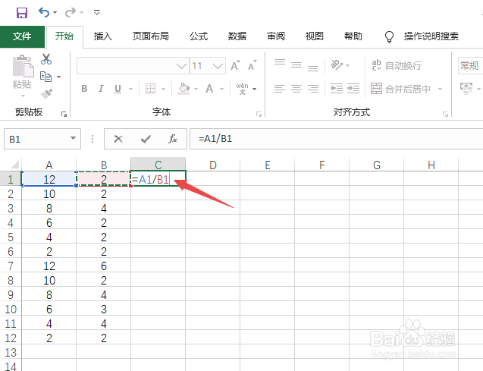Open the Name Box dropdown arrow
Screen dimensions: 483x371
pos(73,138)
